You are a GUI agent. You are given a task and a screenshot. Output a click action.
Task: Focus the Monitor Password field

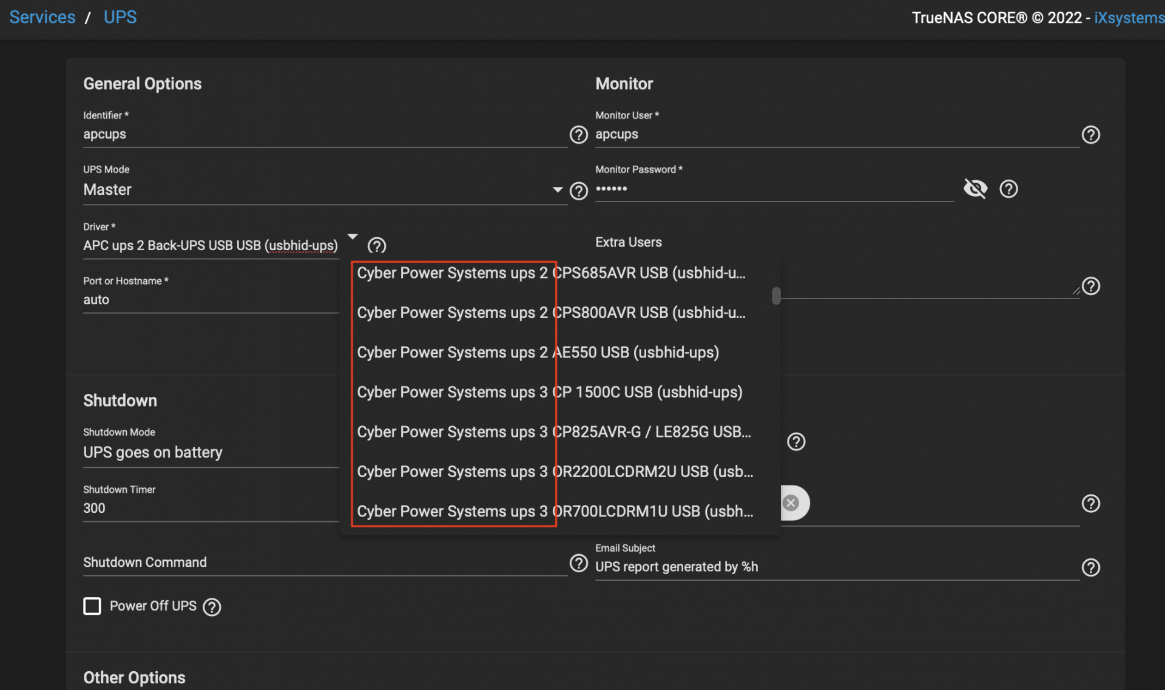click(x=774, y=189)
